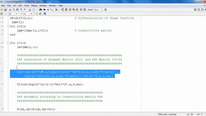Increment value with the plus button
206x116 pixels.
pos(16,14)
